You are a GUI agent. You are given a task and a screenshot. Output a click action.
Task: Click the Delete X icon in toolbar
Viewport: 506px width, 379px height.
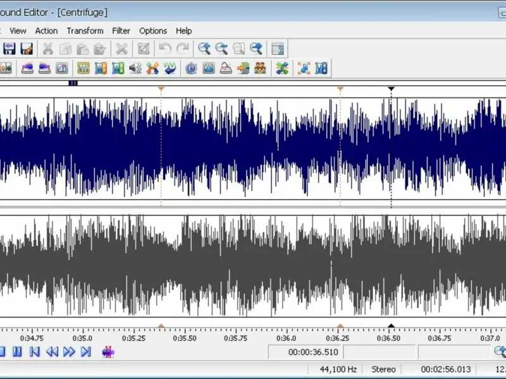tap(122, 49)
